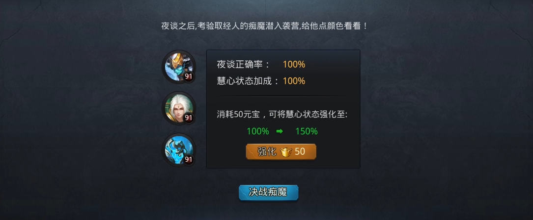Click the top story text about 痴魔

[x=264, y=26]
